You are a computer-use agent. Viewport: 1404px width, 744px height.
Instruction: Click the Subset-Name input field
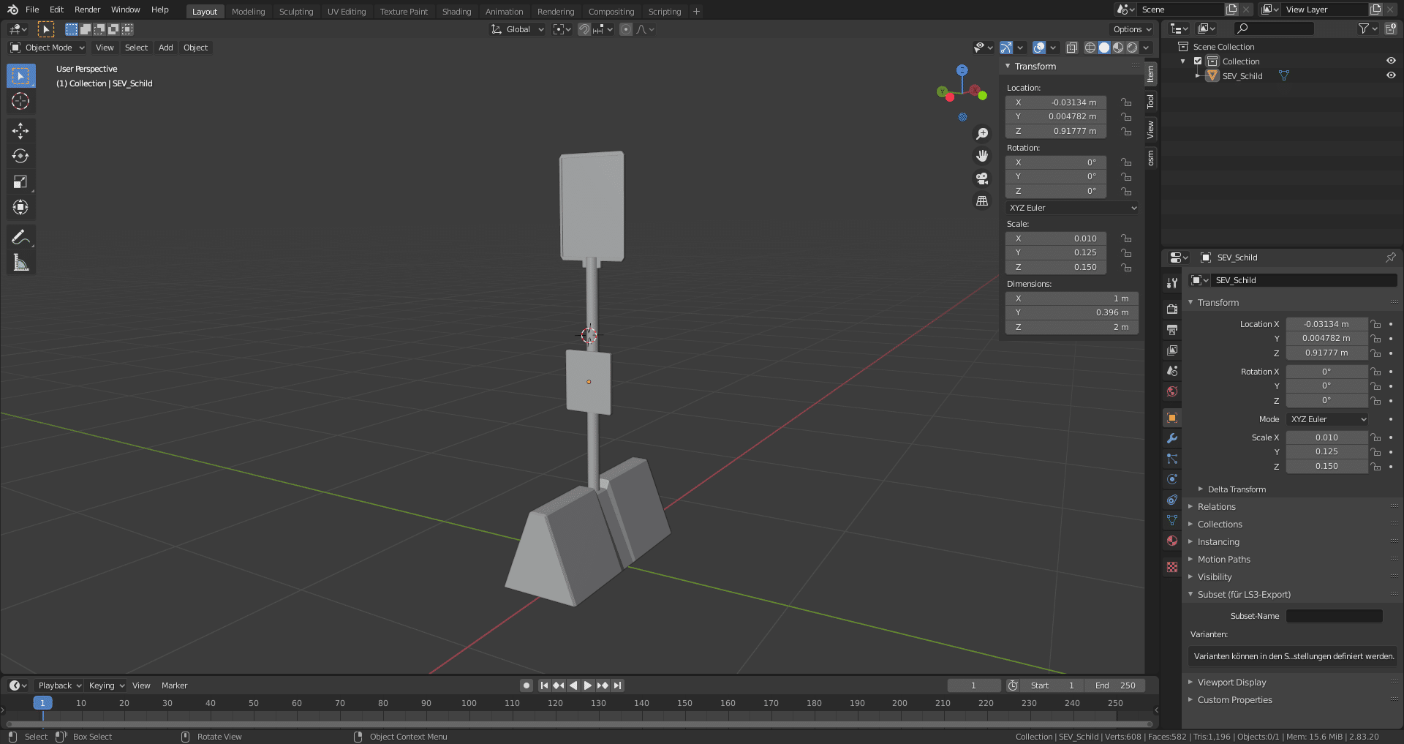pos(1334,616)
